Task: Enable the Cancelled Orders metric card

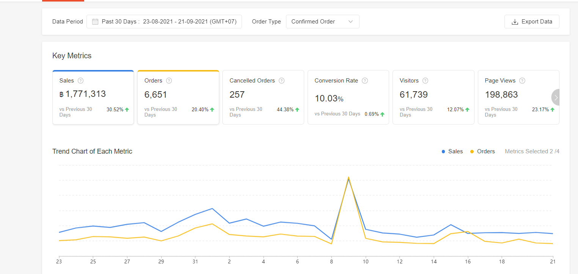Action: pyautogui.click(x=263, y=97)
